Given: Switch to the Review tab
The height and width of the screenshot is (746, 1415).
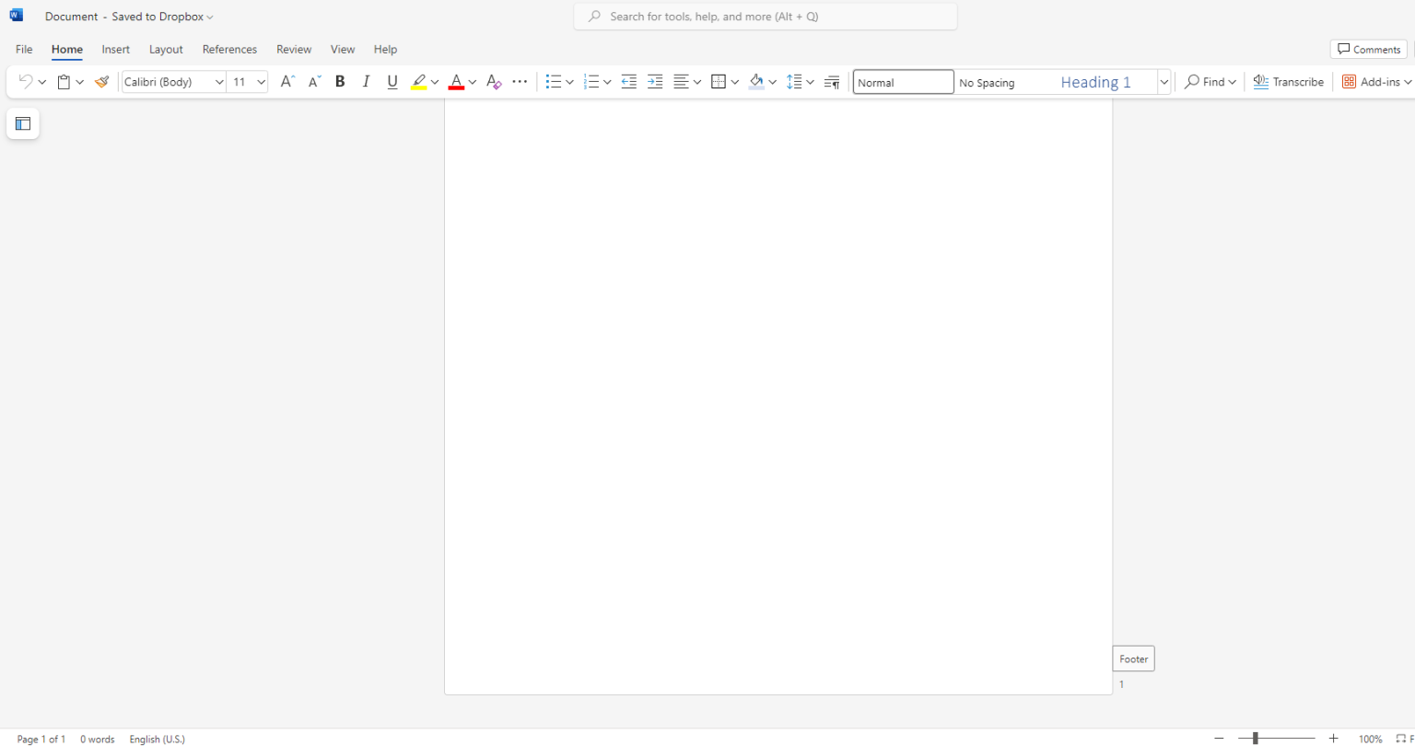Looking at the screenshot, I should click(x=294, y=50).
